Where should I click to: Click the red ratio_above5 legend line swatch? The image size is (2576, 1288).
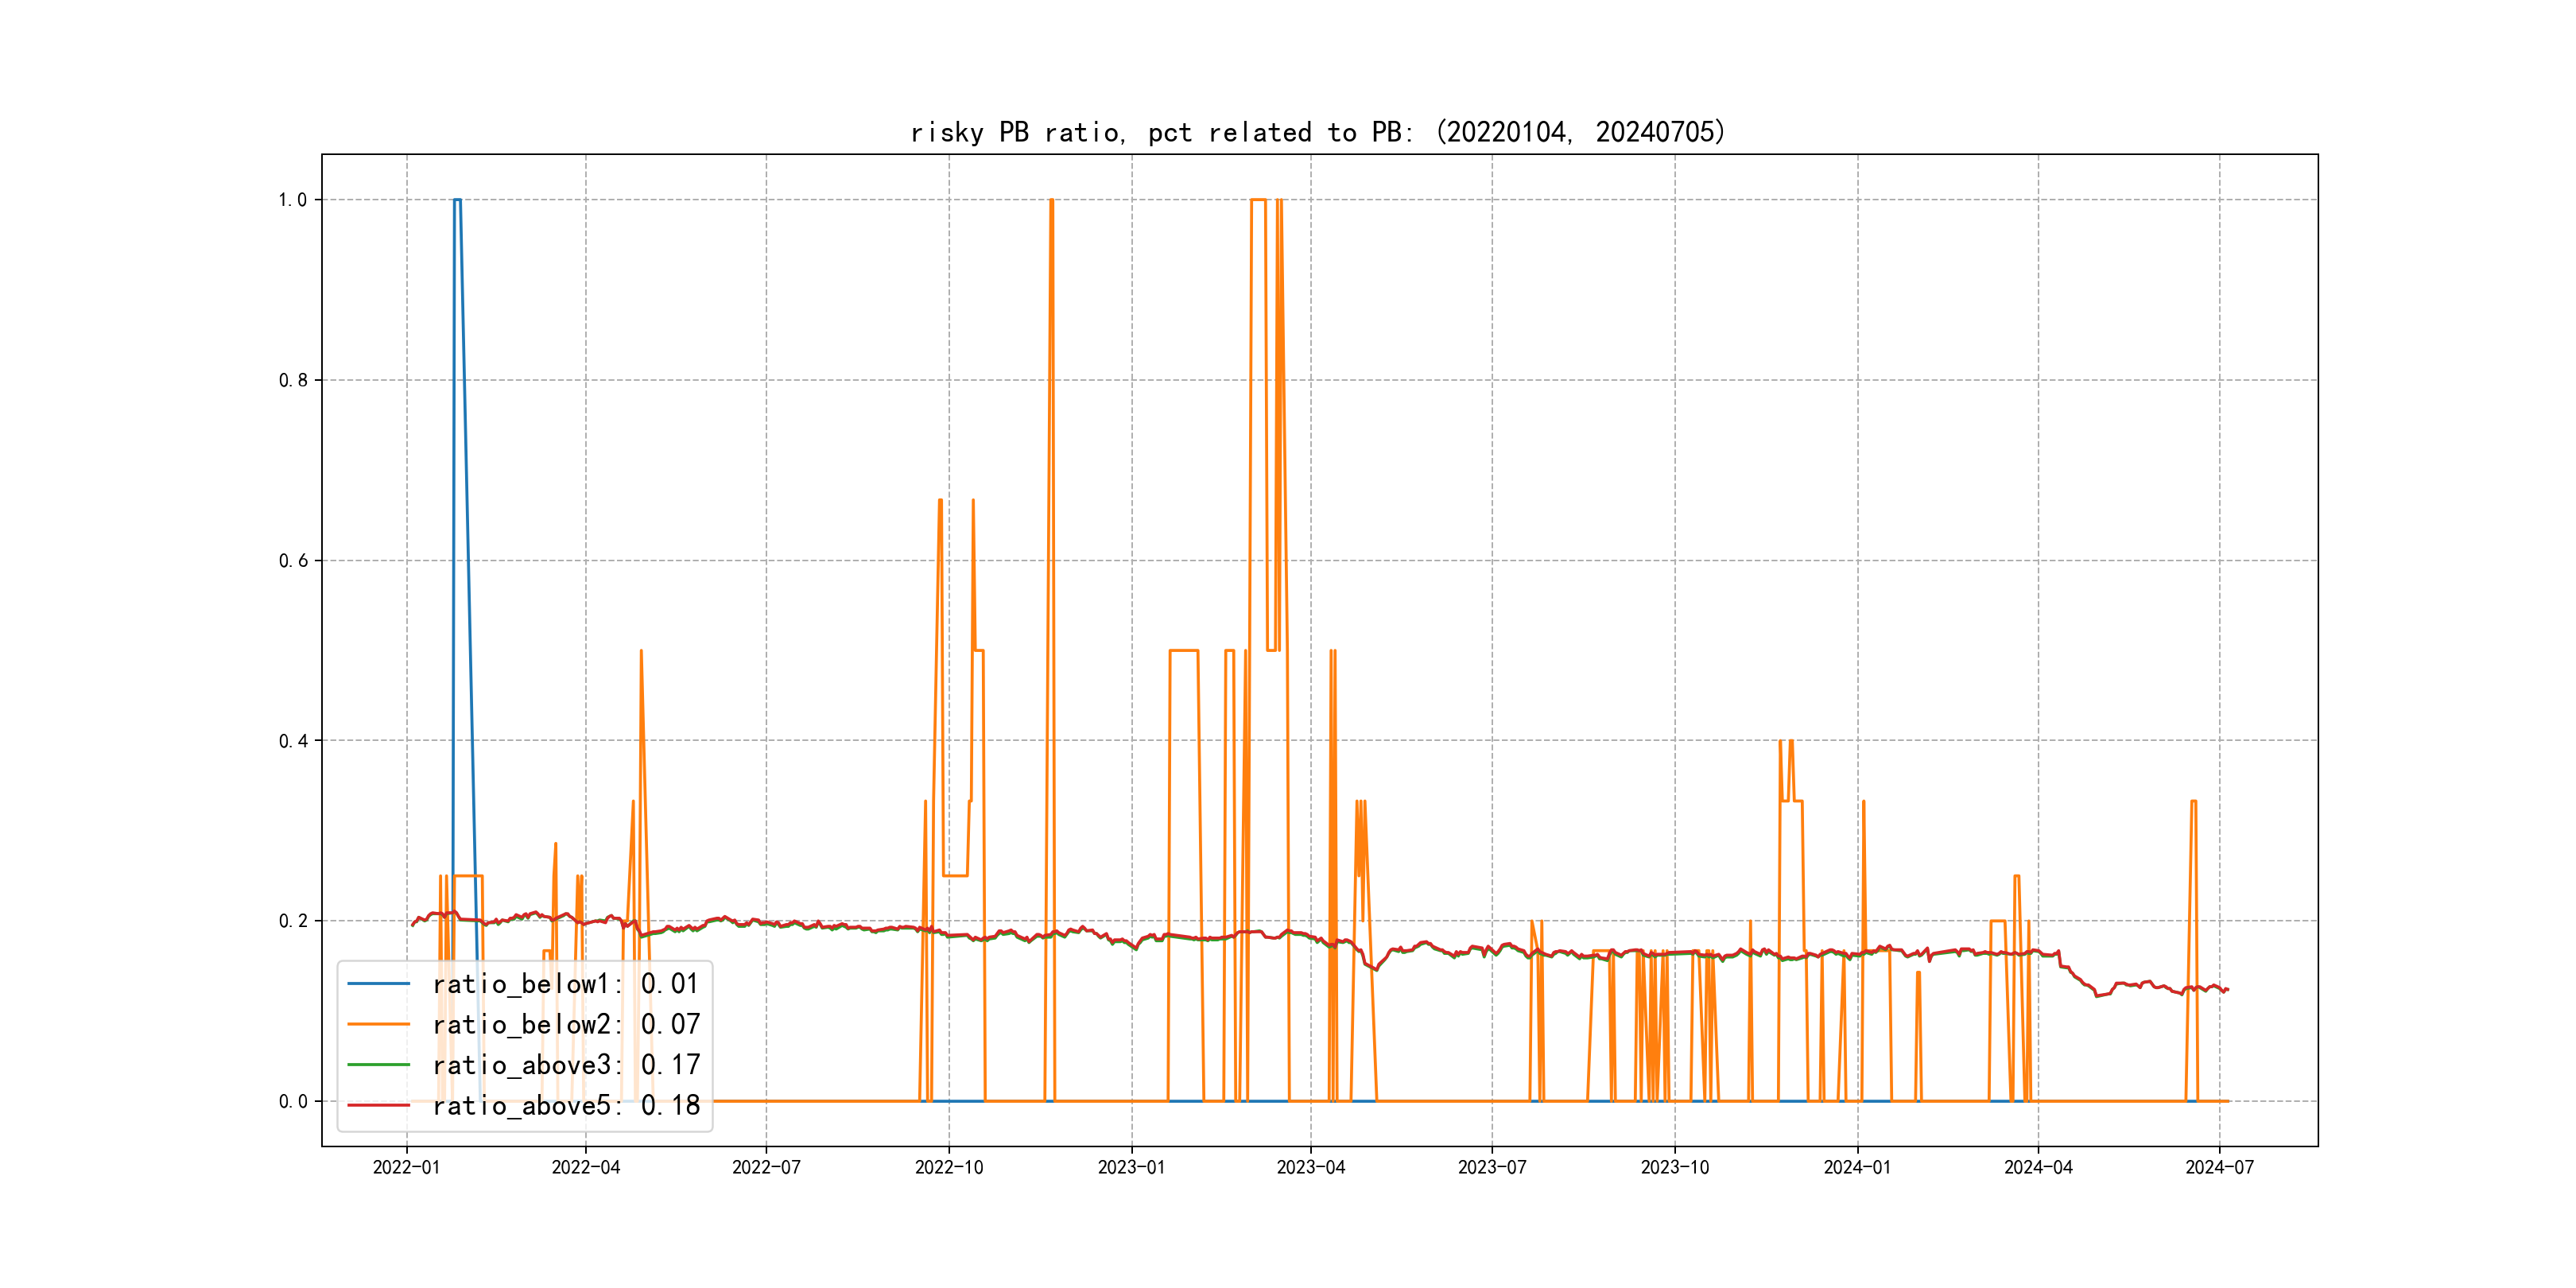click(x=378, y=1106)
